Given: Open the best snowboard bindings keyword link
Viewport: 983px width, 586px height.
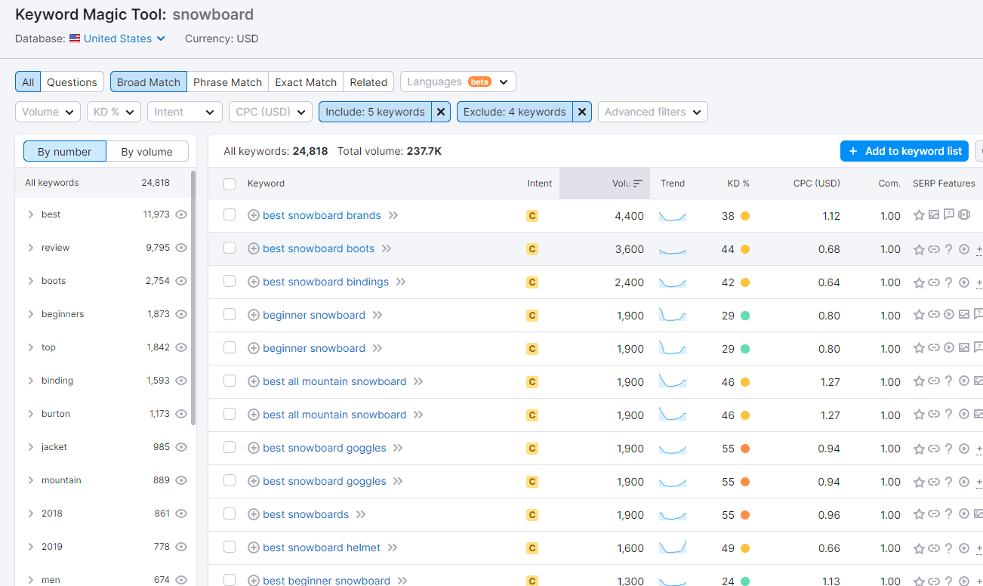Looking at the screenshot, I should 325,282.
